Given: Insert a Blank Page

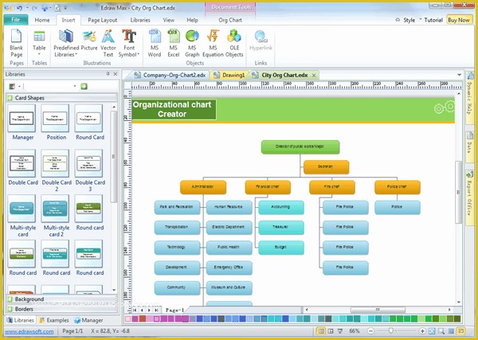Looking at the screenshot, I should [16, 43].
